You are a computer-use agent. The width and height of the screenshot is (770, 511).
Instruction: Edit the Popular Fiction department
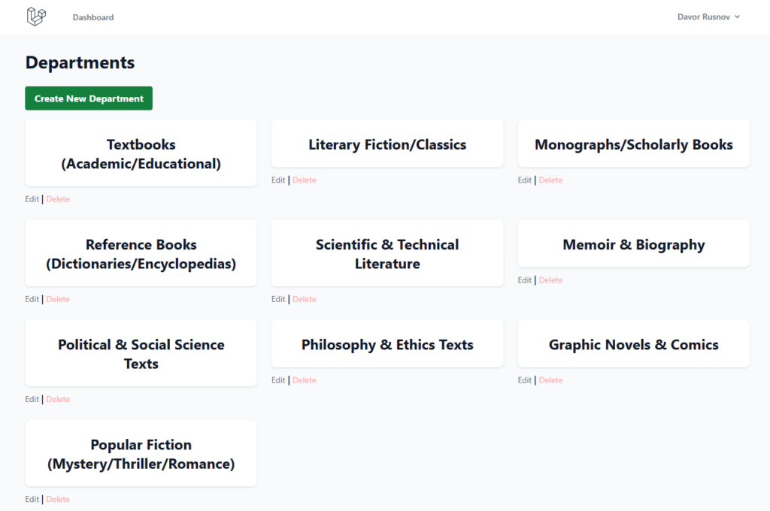pyautogui.click(x=32, y=499)
